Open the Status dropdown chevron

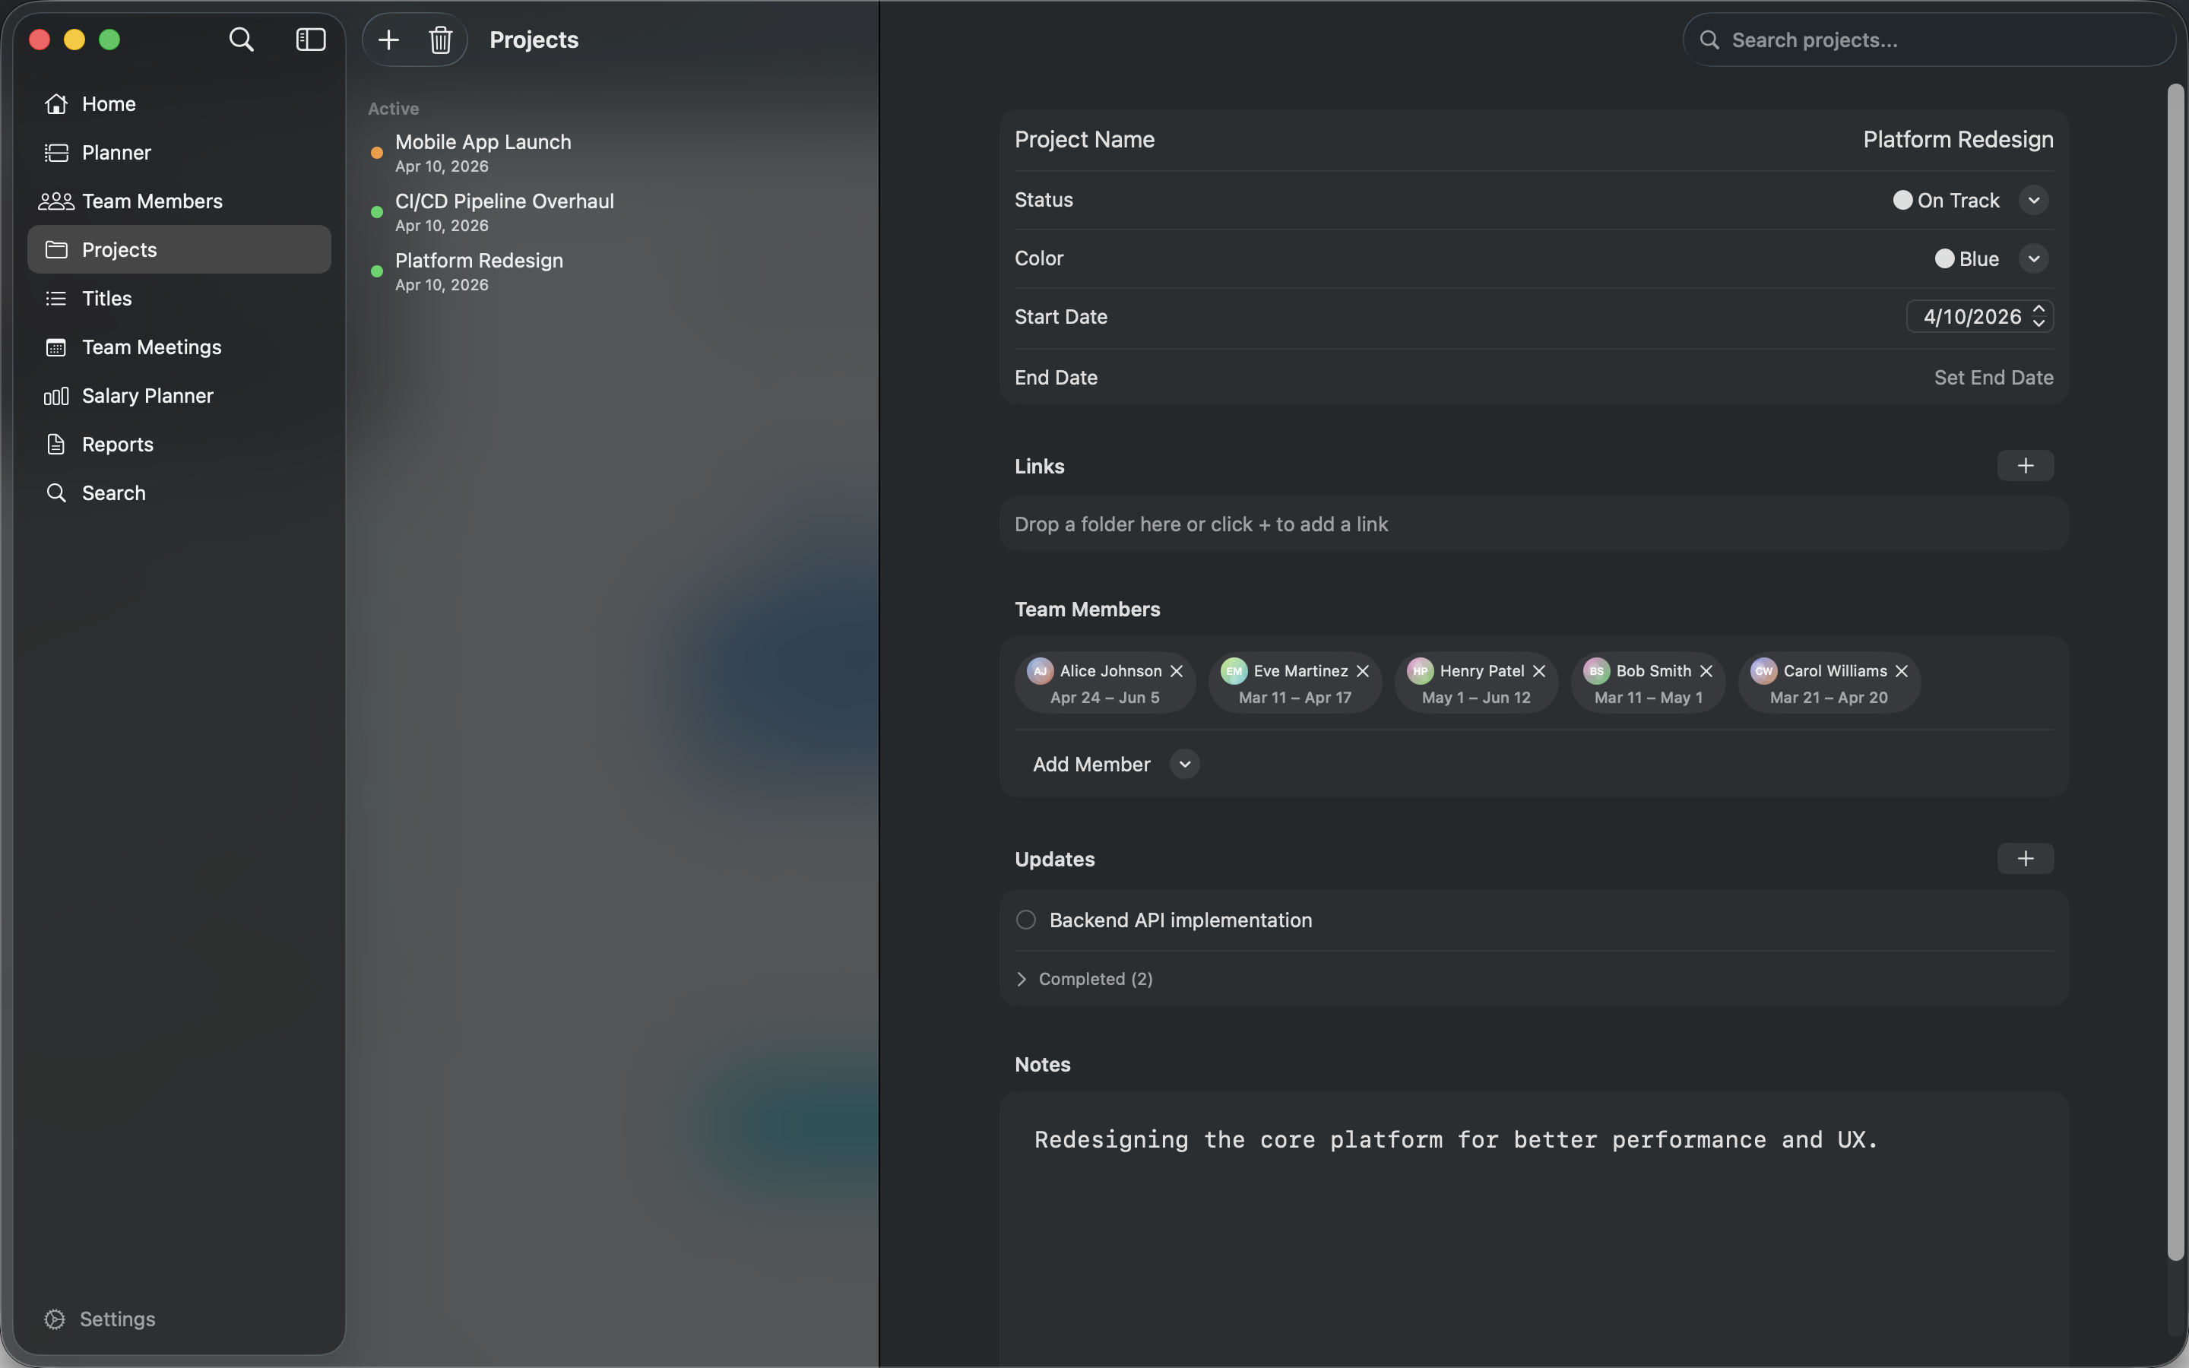point(2033,200)
